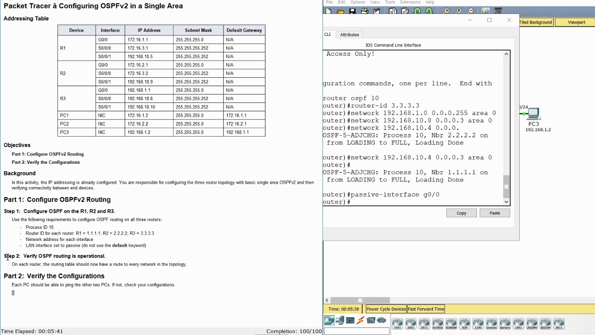Click the Open folder toolbar icon
595x335 pixels.
point(340,11)
